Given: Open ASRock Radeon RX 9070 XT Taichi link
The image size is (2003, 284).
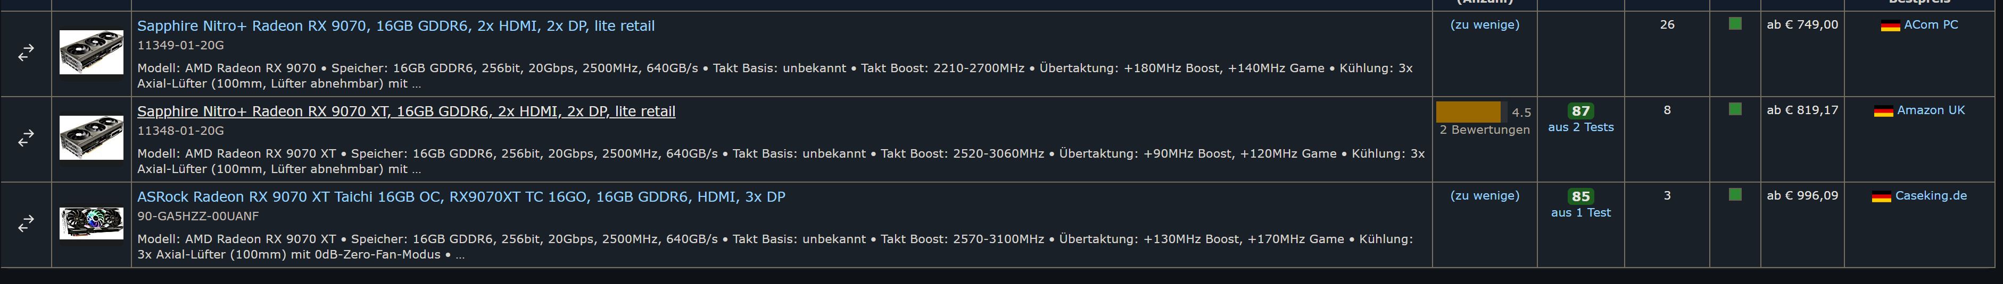Looking at the screenshot, I should point(461,196).
